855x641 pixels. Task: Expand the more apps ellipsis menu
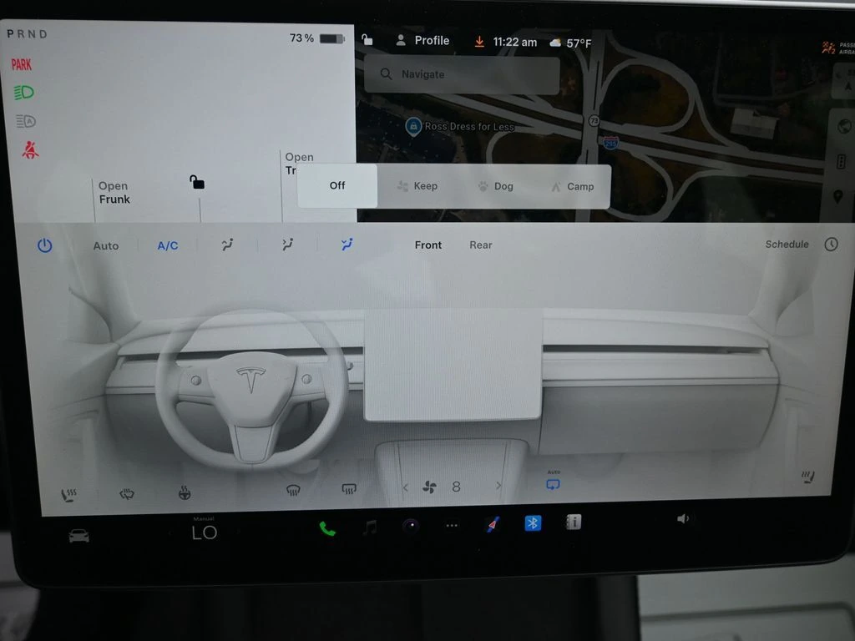click(452, 526)
